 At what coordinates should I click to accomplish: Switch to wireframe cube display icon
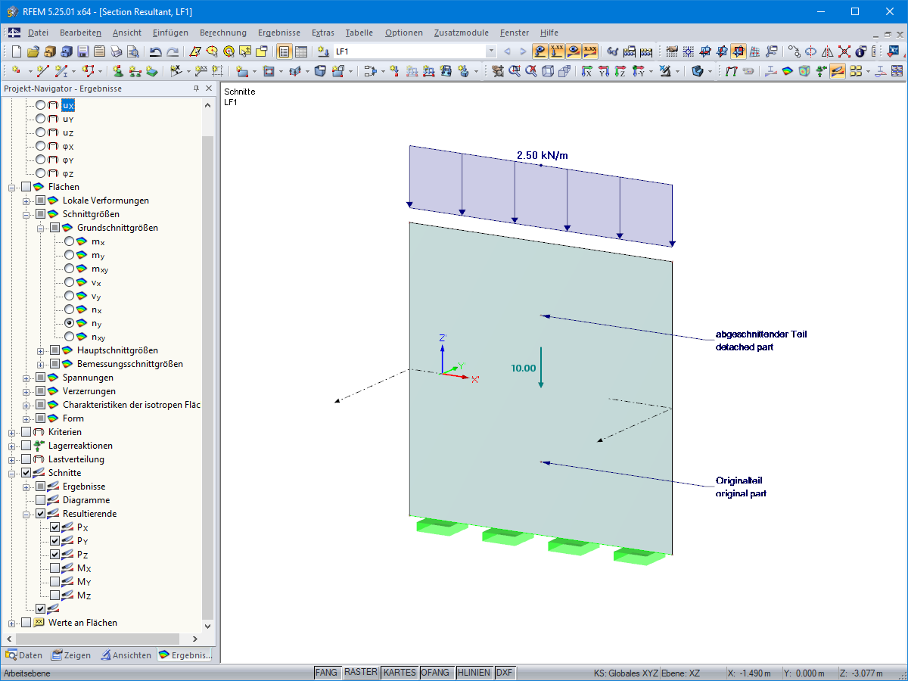click(547, 71)
